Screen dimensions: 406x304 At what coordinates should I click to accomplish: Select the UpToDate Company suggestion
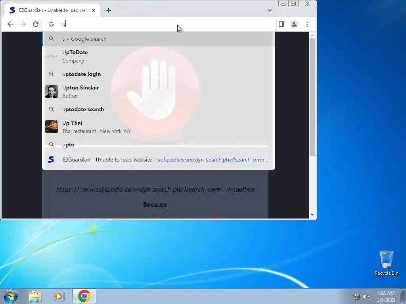pyautogui.click(x=159, y=56)
